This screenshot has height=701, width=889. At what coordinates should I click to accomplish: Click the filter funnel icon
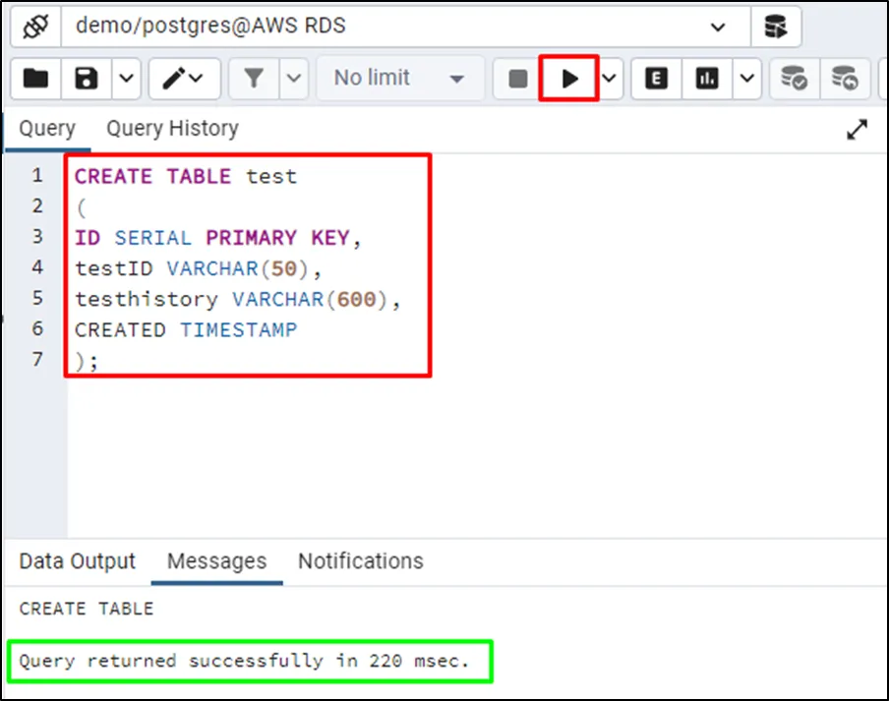coord(255,79)
